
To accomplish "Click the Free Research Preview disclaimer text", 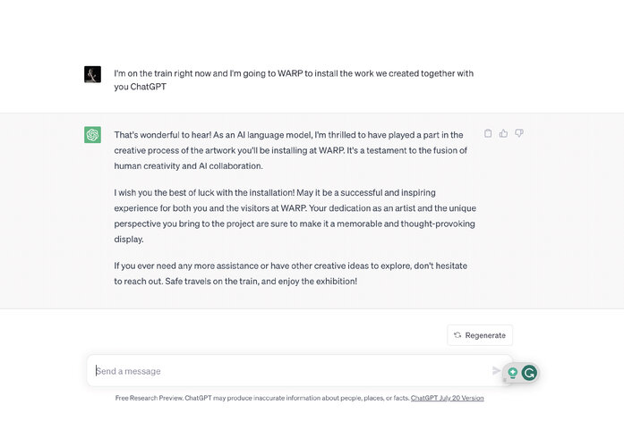I will [262, 398].
